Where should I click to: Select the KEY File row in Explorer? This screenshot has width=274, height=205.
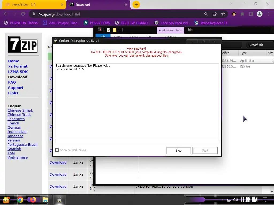point(248,66)
